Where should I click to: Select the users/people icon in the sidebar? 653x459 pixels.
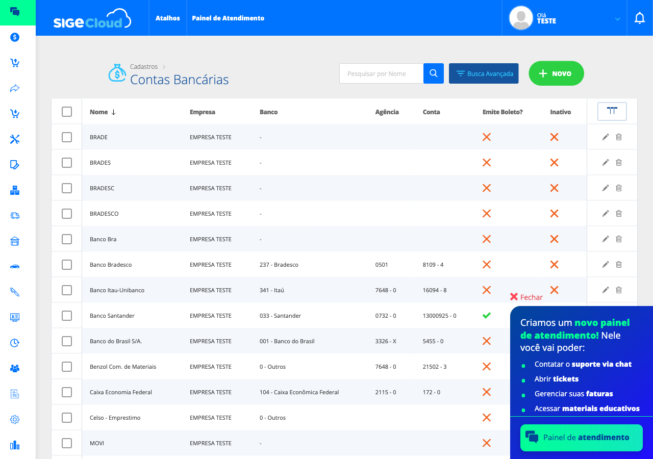[14, 369]
